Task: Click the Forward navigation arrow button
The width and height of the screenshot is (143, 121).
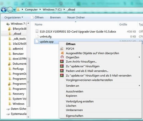Action: coord(10,10)
